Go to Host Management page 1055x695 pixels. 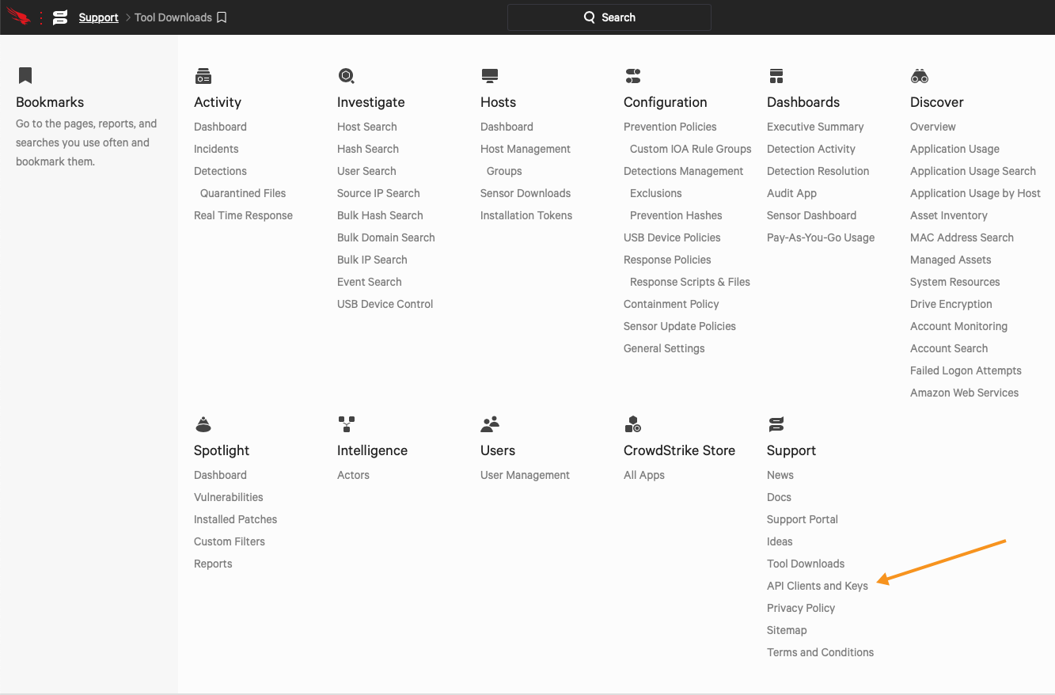[x=525, y=149]
